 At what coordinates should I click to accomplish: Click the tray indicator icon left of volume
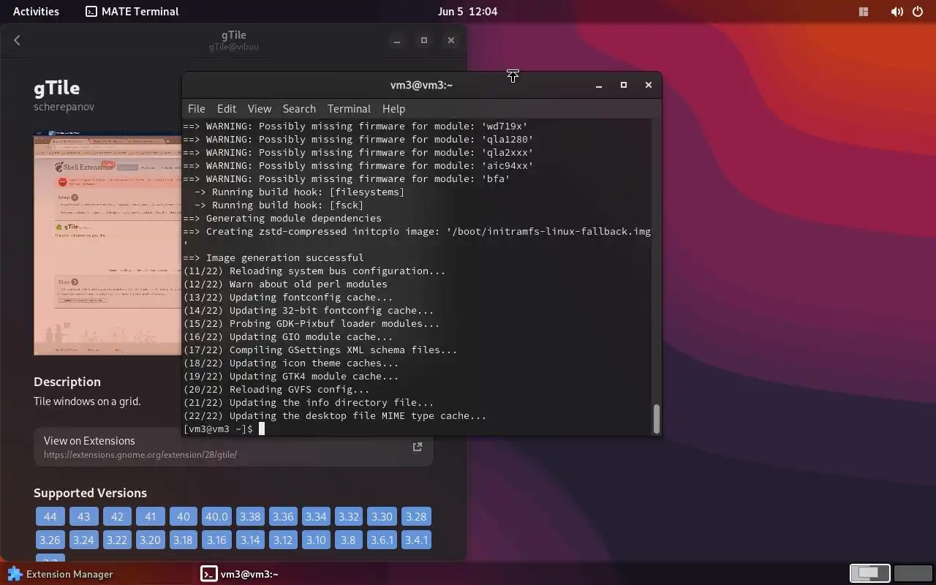(864, 12)
